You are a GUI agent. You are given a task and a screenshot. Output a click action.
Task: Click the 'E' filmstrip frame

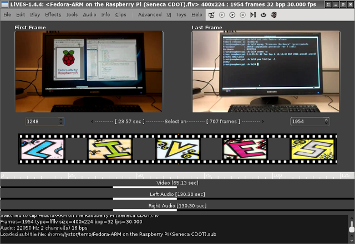point(245,149)
